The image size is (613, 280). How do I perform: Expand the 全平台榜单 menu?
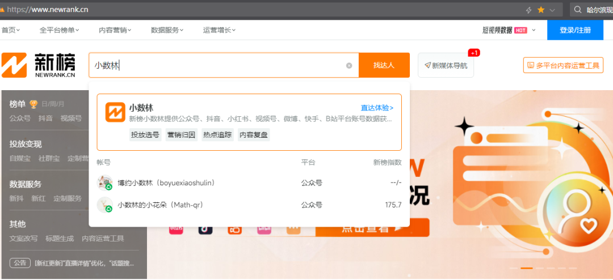click(60, 30)
